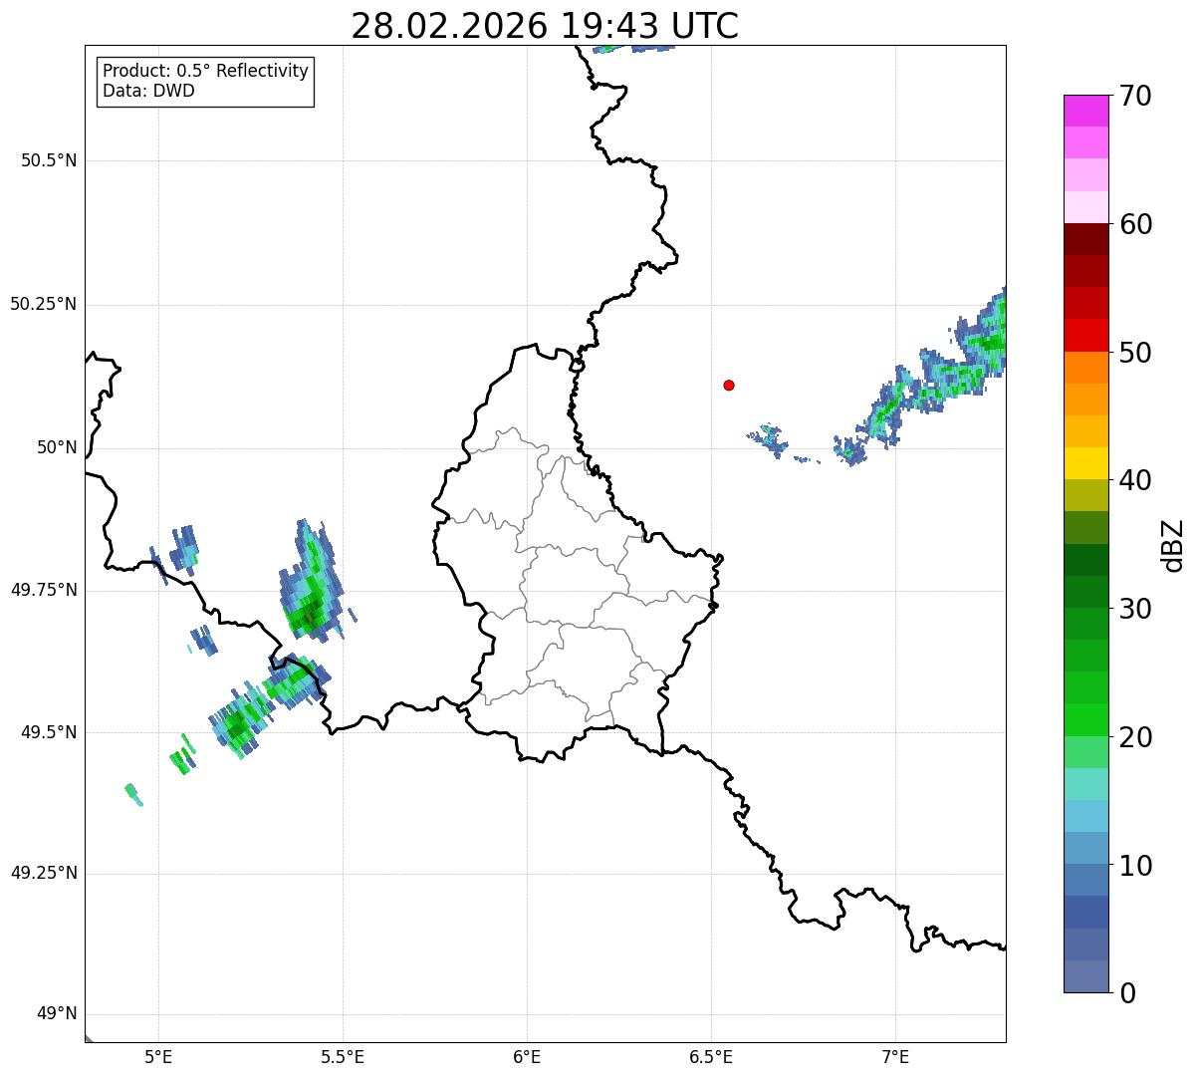The height and width of the screenshot is (1077, 1197).
Task: Click the red dot marker on the map
Action: click(x=729, y=385)
